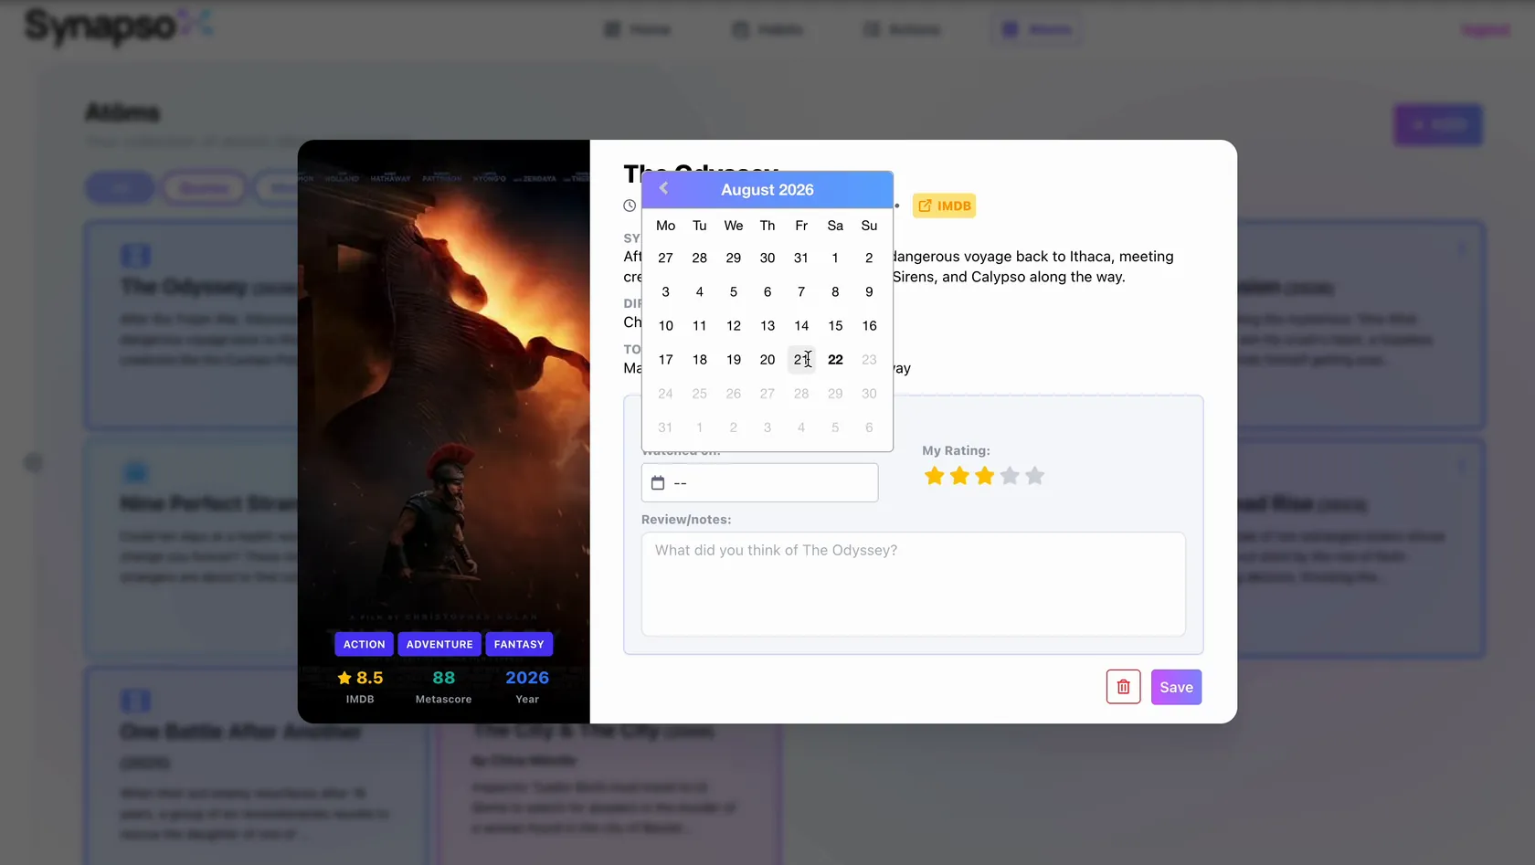Choose August 10 in the date picker
1535x865 pixels.
(x=666, y=326)
